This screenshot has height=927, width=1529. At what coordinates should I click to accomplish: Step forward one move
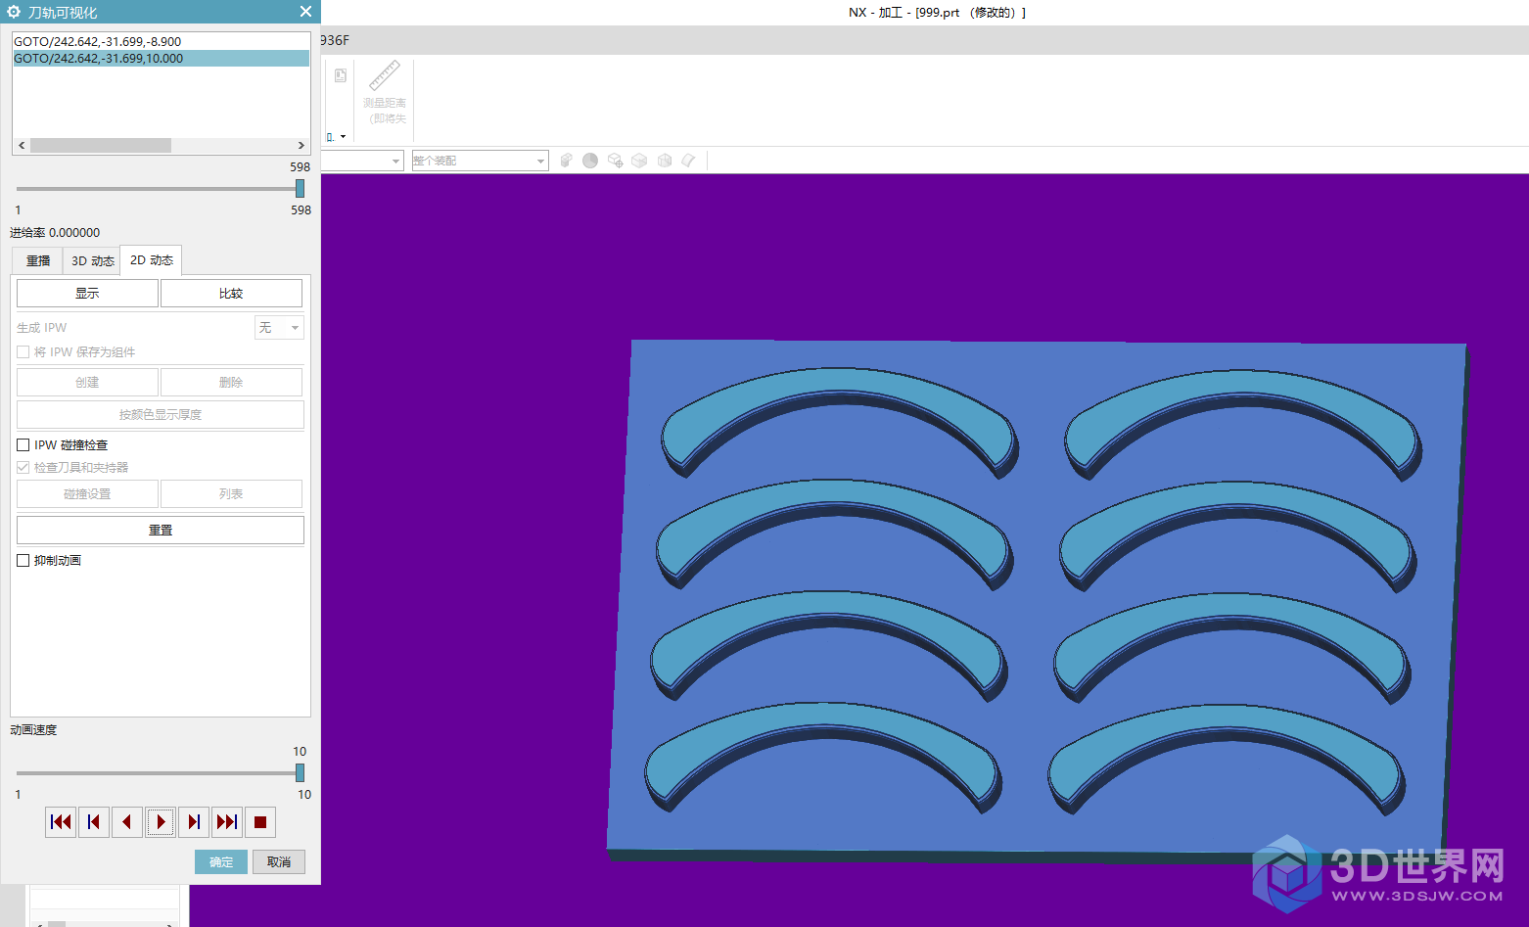pos(194,822)
